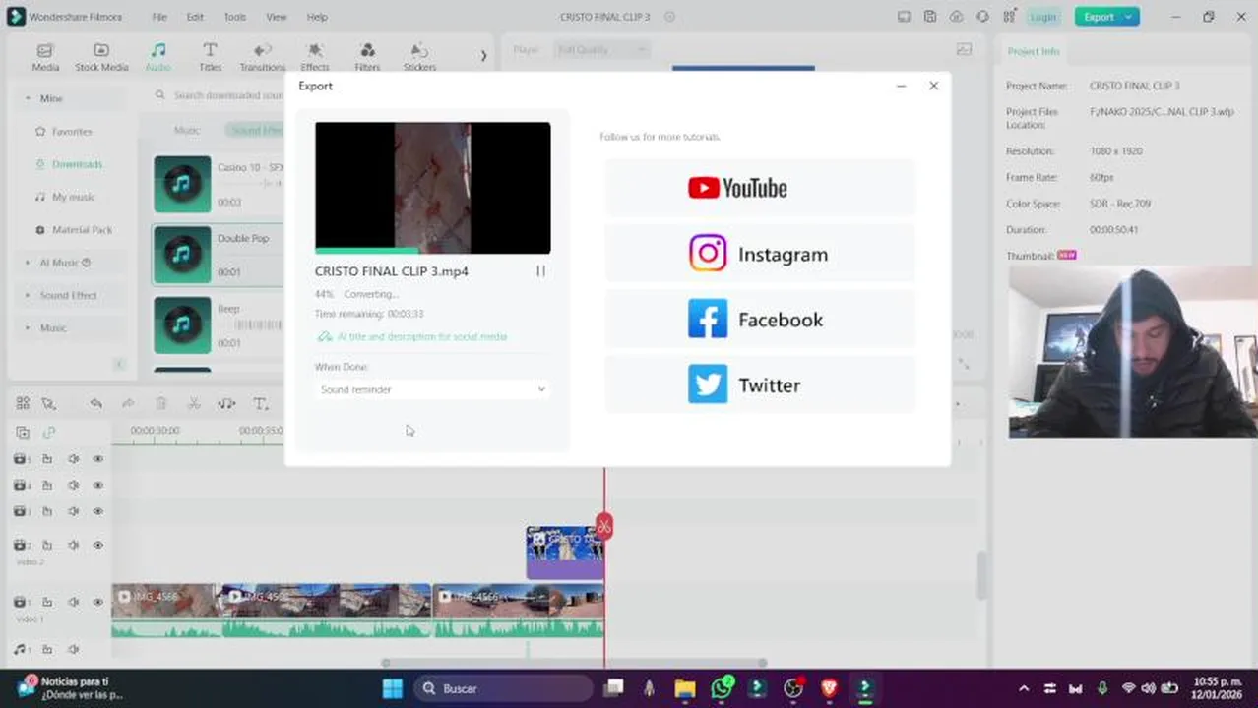The image size is (1258, 708).
Task: Open the Media tab
Action: 45,57
